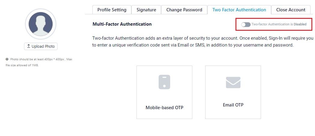Click the info icon next to photo size note

coord(7,59)
